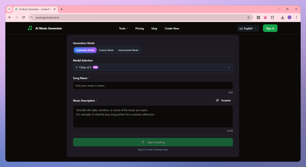Bookmark this page with the star icon
This screenshot has width=306, height=167.
click(249, 18)
